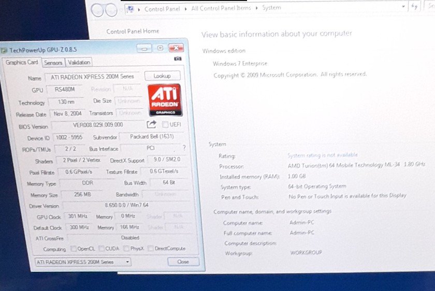This screenshot has width=435, height=291.
Task: Click '64-bit Operating System' text
Action: (x=317, y=186)
